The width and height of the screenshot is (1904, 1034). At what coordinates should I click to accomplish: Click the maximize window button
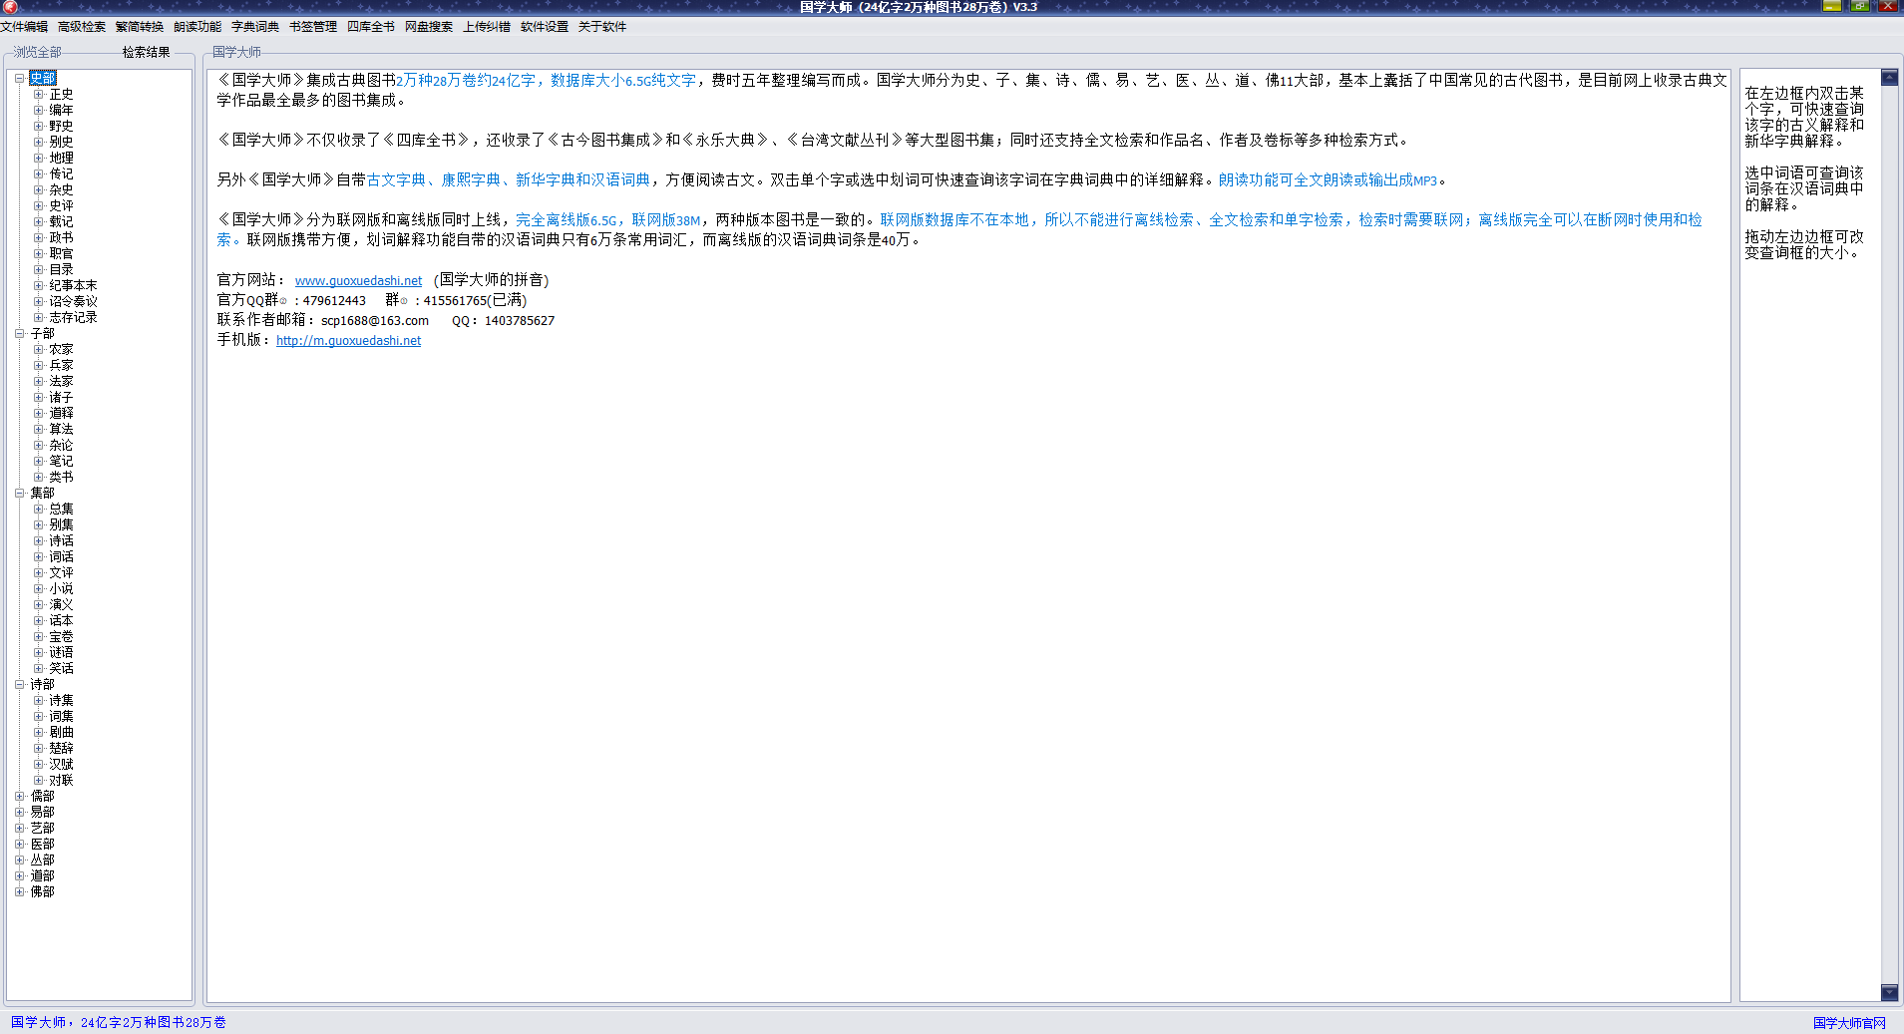point(1860,6)
